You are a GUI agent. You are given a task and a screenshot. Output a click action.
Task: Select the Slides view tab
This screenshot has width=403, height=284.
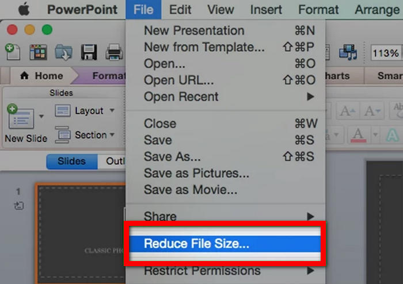tap(72, 162)
